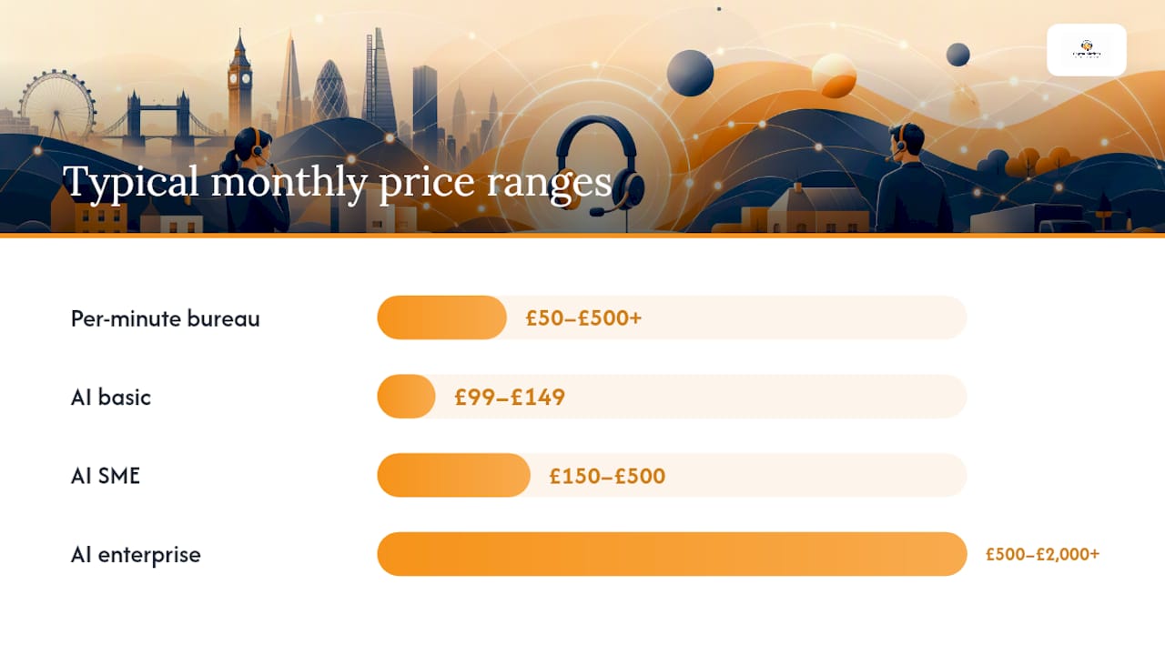Click the orange fill of the AI SME bar

pos(453,475)
